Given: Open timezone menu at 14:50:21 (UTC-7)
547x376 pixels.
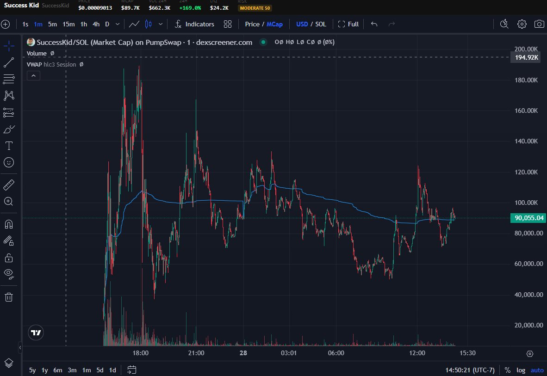Looking at the screenshot, I should [x=470, y=370].
